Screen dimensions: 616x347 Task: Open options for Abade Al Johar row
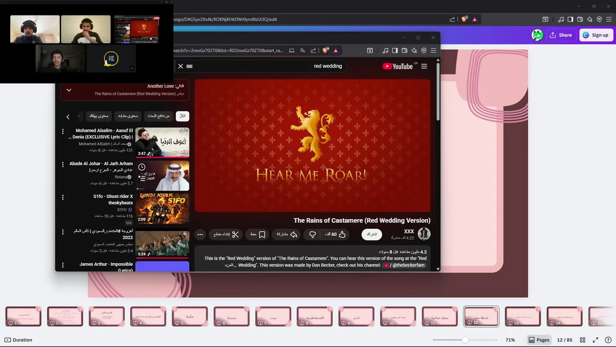(63, 164)
